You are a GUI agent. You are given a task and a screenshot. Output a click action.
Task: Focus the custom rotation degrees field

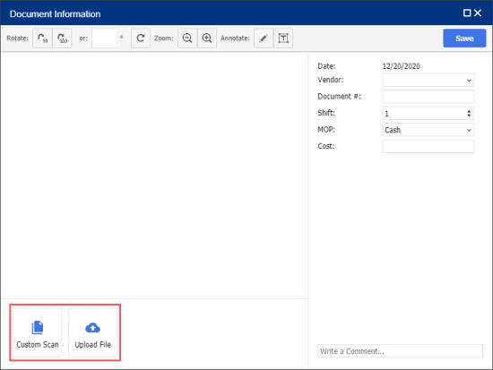pos(104,39)
